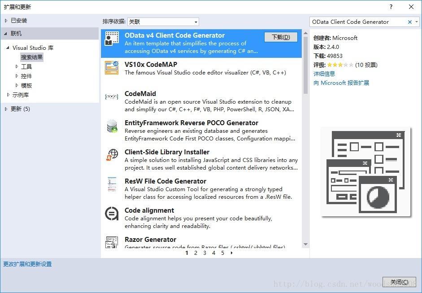
Task: Collapse the 联机 category
Action: [6, 34]
